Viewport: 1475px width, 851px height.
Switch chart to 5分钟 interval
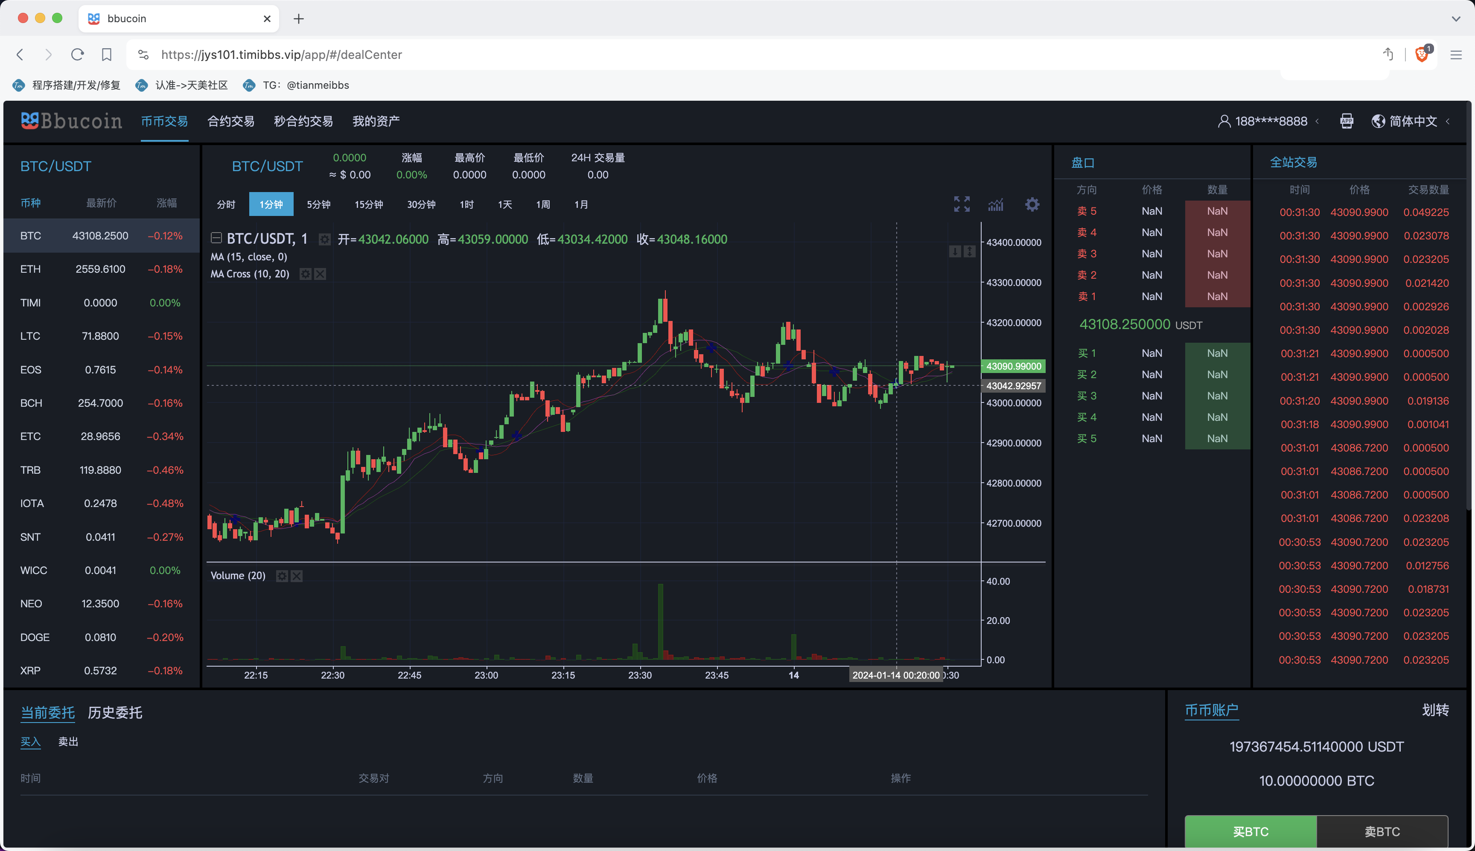pyautogui.click(x=318, y=204)
